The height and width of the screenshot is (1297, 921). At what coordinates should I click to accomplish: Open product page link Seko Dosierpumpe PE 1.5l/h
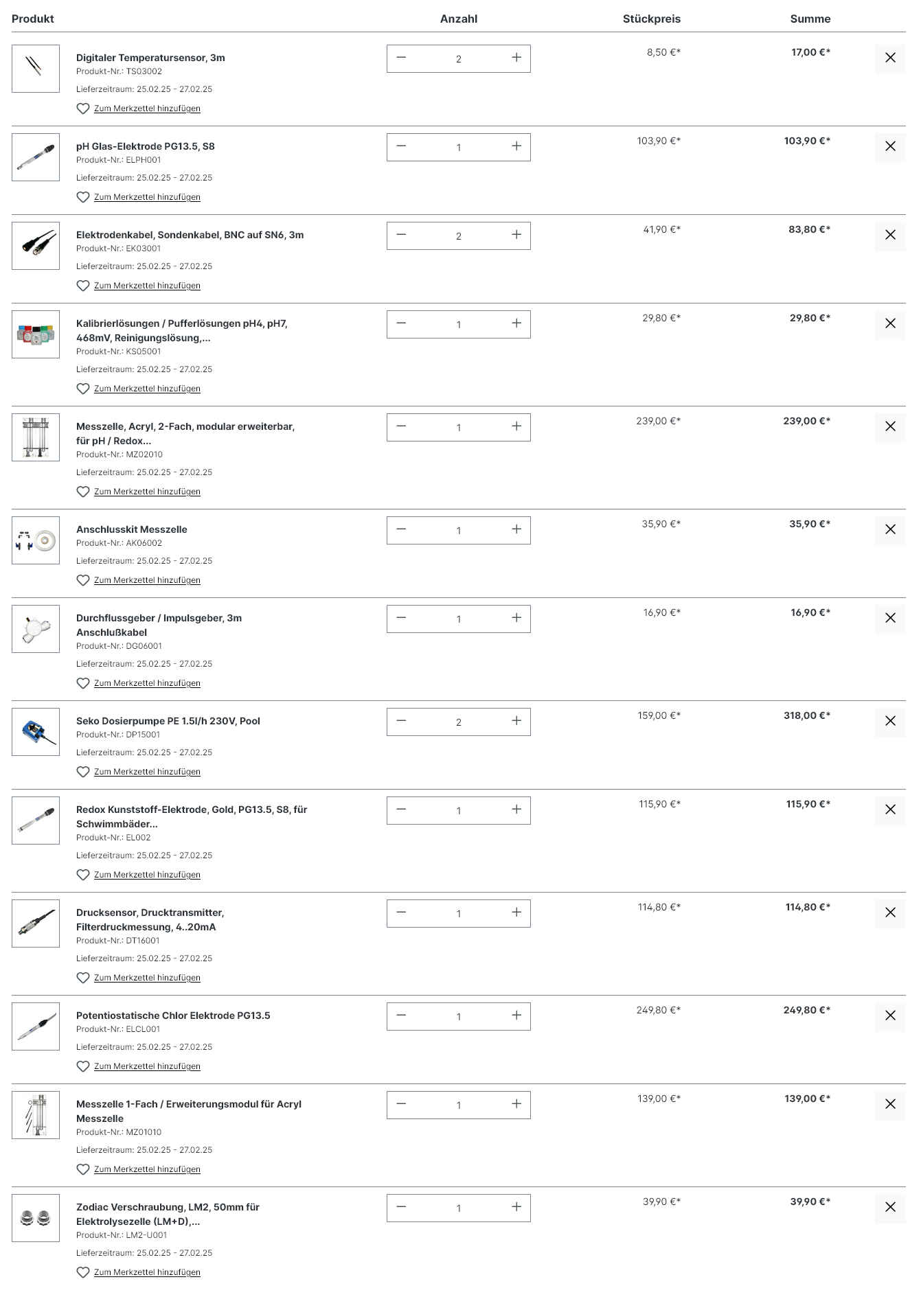168,721
